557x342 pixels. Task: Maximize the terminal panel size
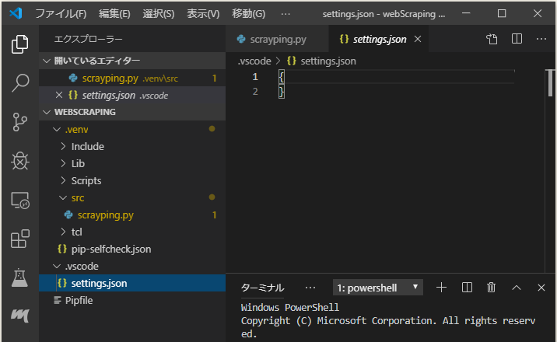click(x=516, y=288)
